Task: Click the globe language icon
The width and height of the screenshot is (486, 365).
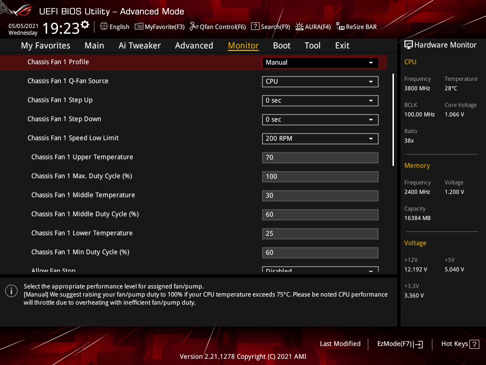Action: 104,27
